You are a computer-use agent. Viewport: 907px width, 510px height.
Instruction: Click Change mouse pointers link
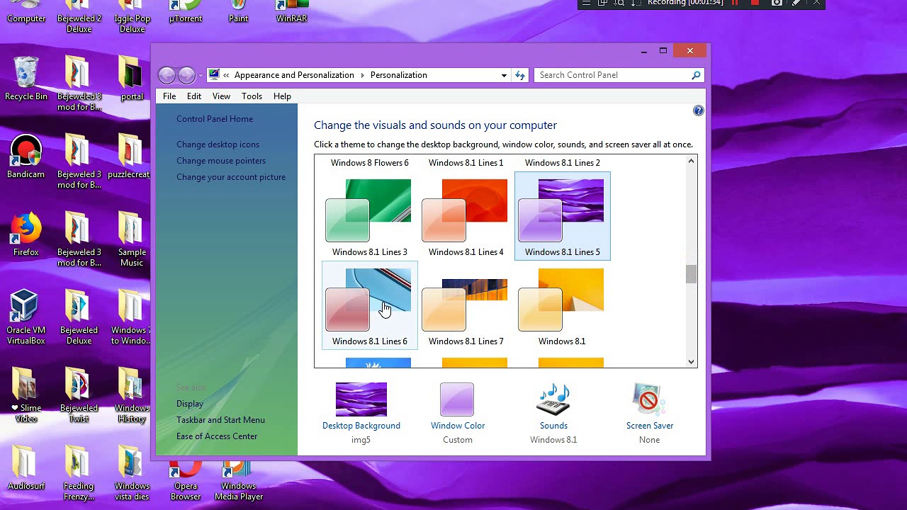[221, 161]
